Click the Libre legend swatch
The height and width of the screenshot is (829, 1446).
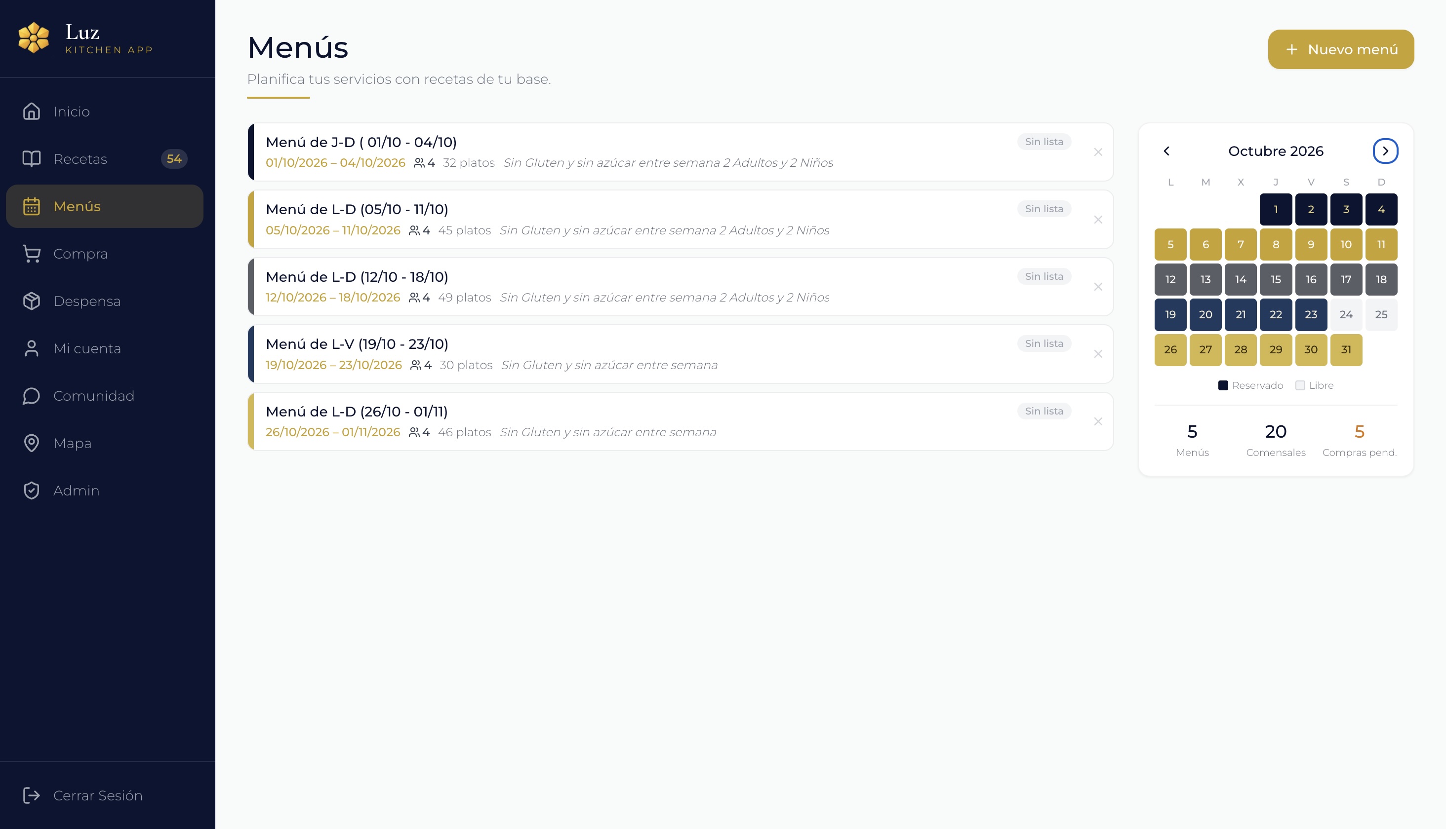tap(1300, 385)
